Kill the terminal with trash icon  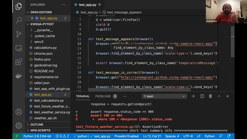click(x=210, y=96)
